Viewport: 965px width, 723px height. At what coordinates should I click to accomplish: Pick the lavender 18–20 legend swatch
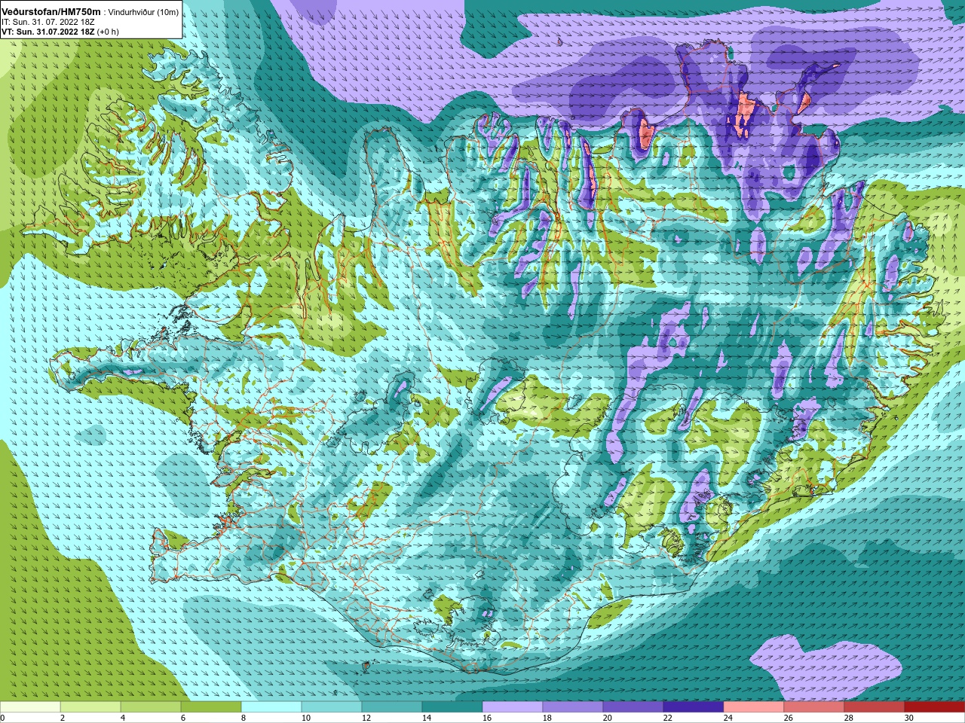coord(573,706)
